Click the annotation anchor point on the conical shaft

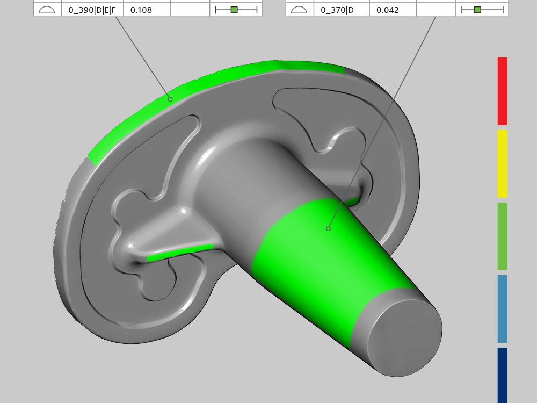[x=328, y=228]
